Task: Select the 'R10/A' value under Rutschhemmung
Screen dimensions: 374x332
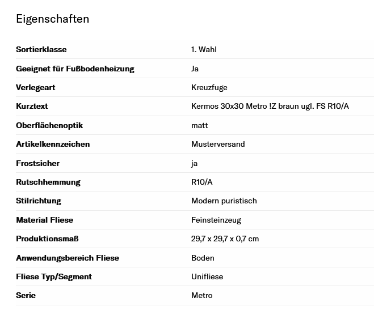Action: point(202,182)
